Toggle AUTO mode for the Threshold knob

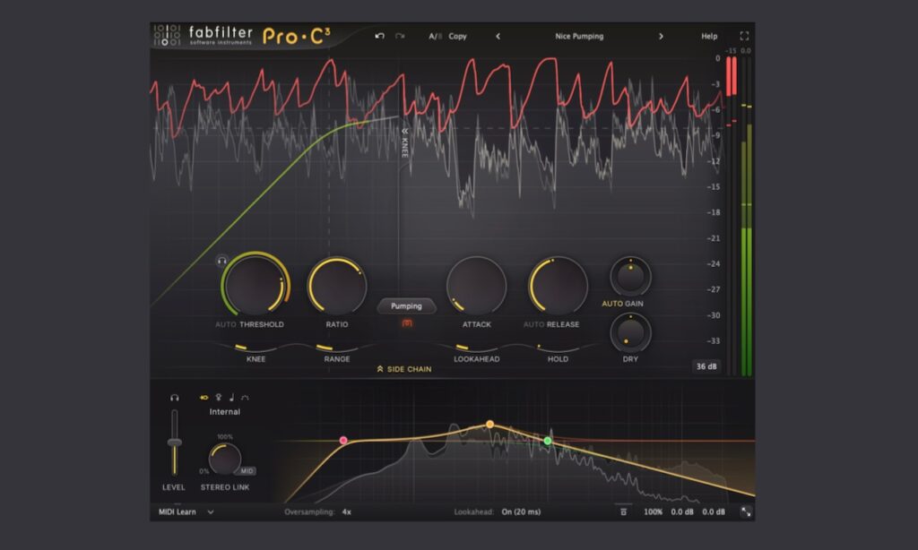226,325
